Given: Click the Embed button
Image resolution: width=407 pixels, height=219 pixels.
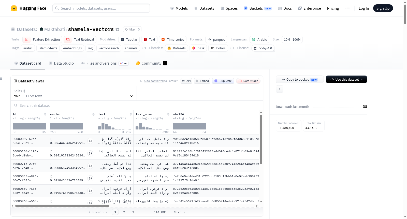Looking at the screenshot, I should (202, 81).
